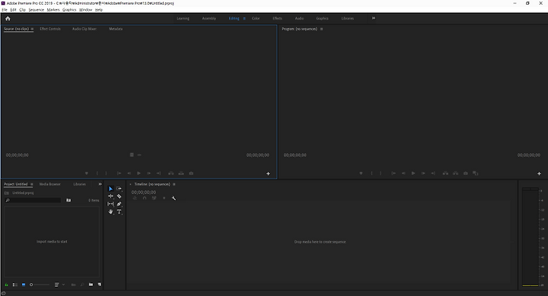Select the Hand tool

coord(110,212)
